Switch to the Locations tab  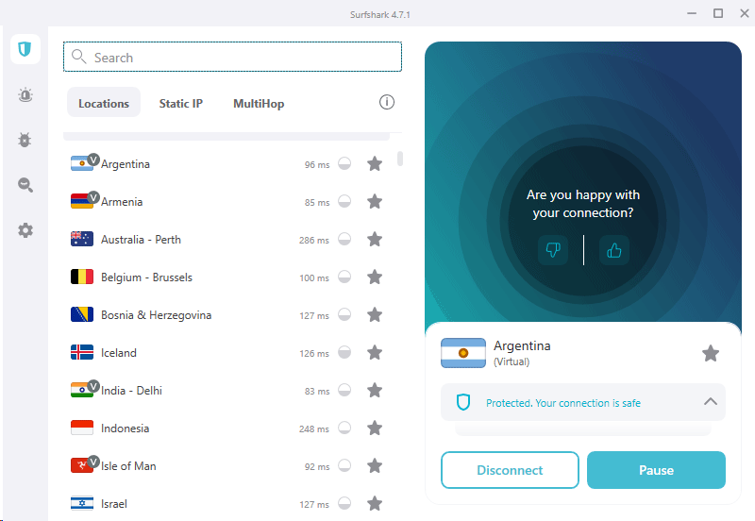(x=104, y=103)
